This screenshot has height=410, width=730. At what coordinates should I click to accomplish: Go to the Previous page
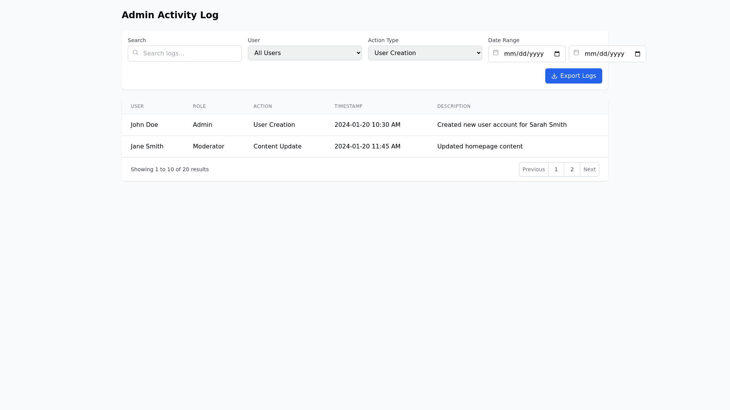click(533, 169)
